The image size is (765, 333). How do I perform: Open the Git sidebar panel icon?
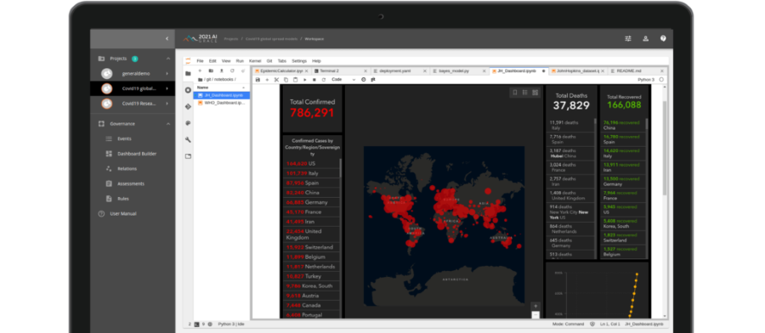(188, 107)
